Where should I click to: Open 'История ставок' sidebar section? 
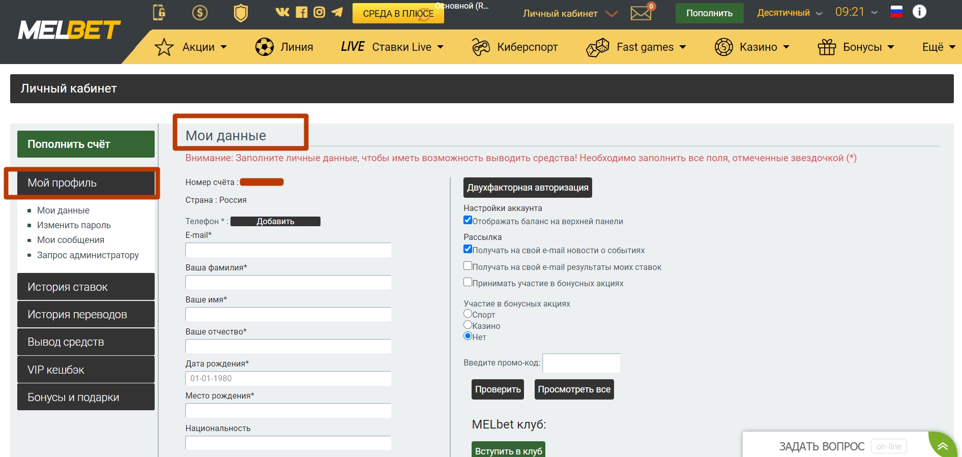pos(86,287)
